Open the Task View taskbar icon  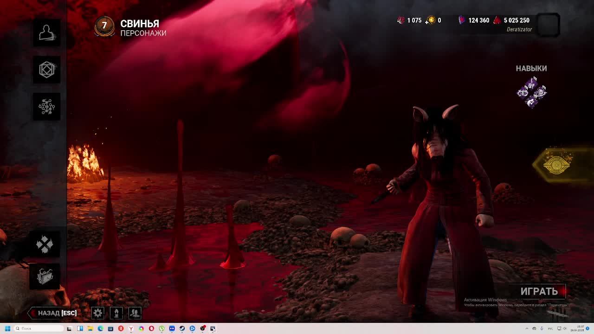coord(69,328)
